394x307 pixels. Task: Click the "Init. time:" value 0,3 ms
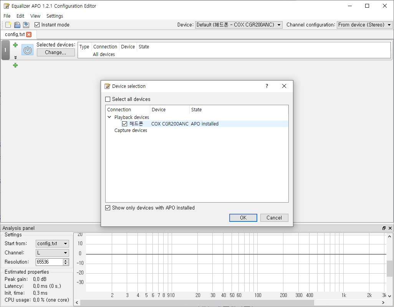40,293
